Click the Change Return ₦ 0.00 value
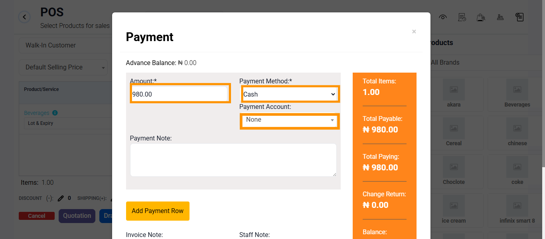The height and width of the screenshot is (239, 545). 375,205
